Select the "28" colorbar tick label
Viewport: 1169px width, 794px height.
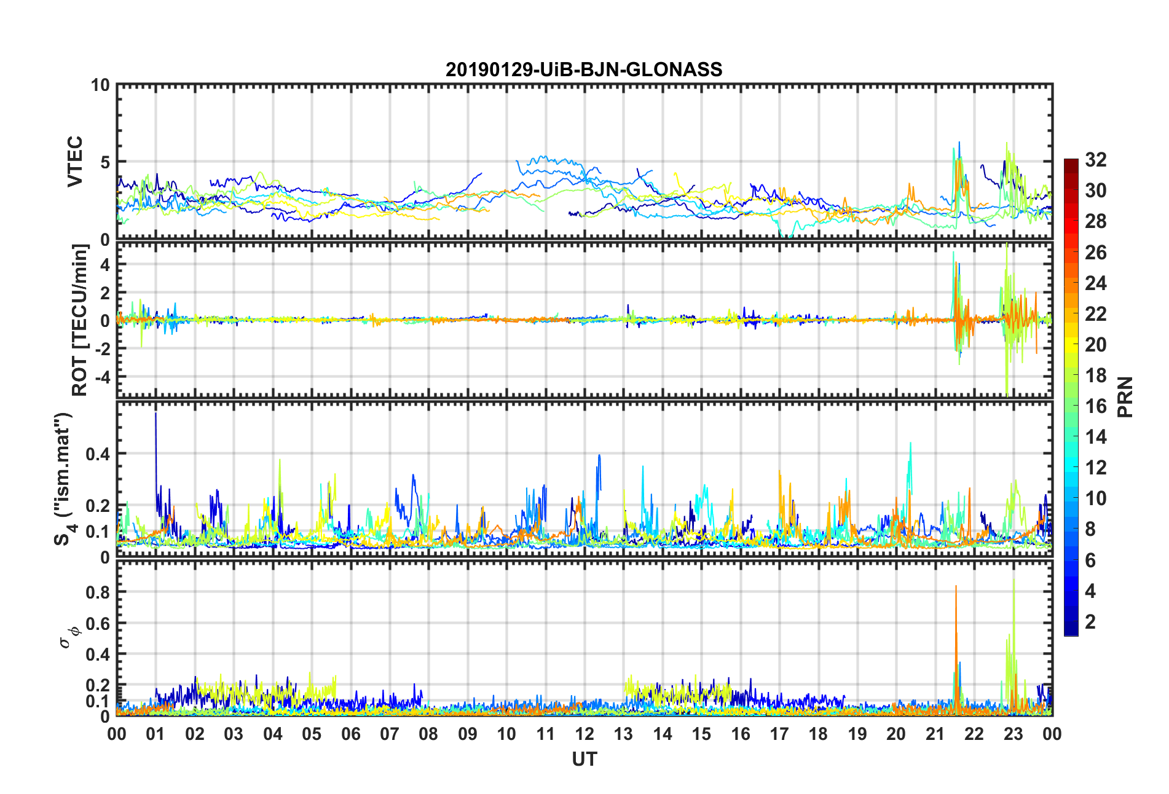pyautogui.click(x=1096, y=221)
